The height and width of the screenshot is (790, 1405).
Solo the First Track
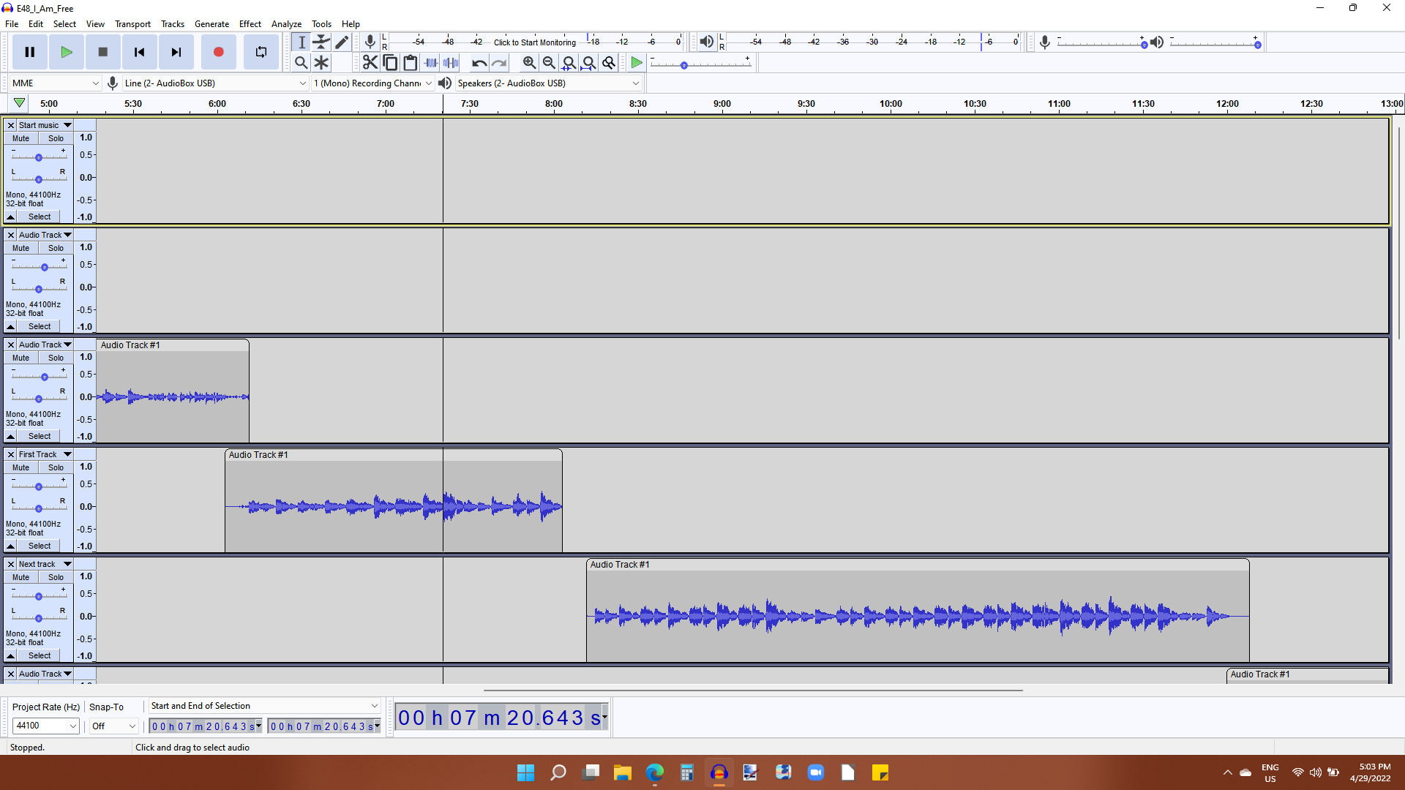(56, 467)
